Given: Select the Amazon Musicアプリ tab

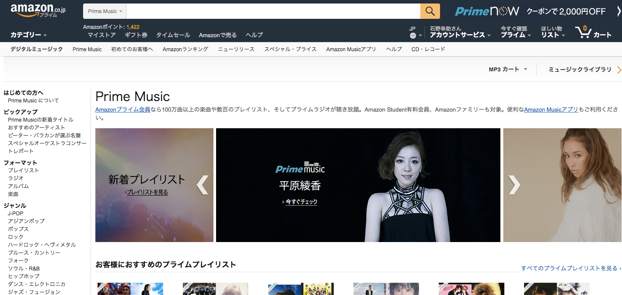Looking at the screenshot, I should [x=351, y=49].
